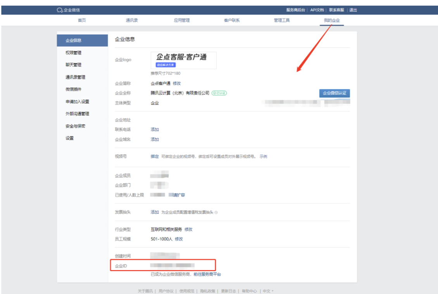Viewport: 438px width, 294px height.
Task: Open the 首页 tab
Action: (81, 21)
